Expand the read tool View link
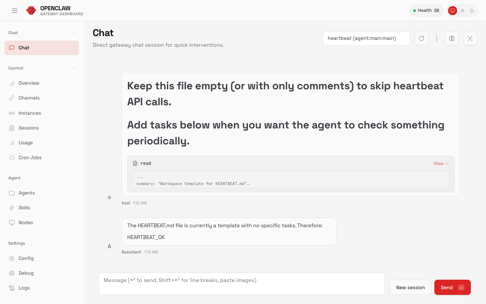The image size is (486, 304). point(441,163)
